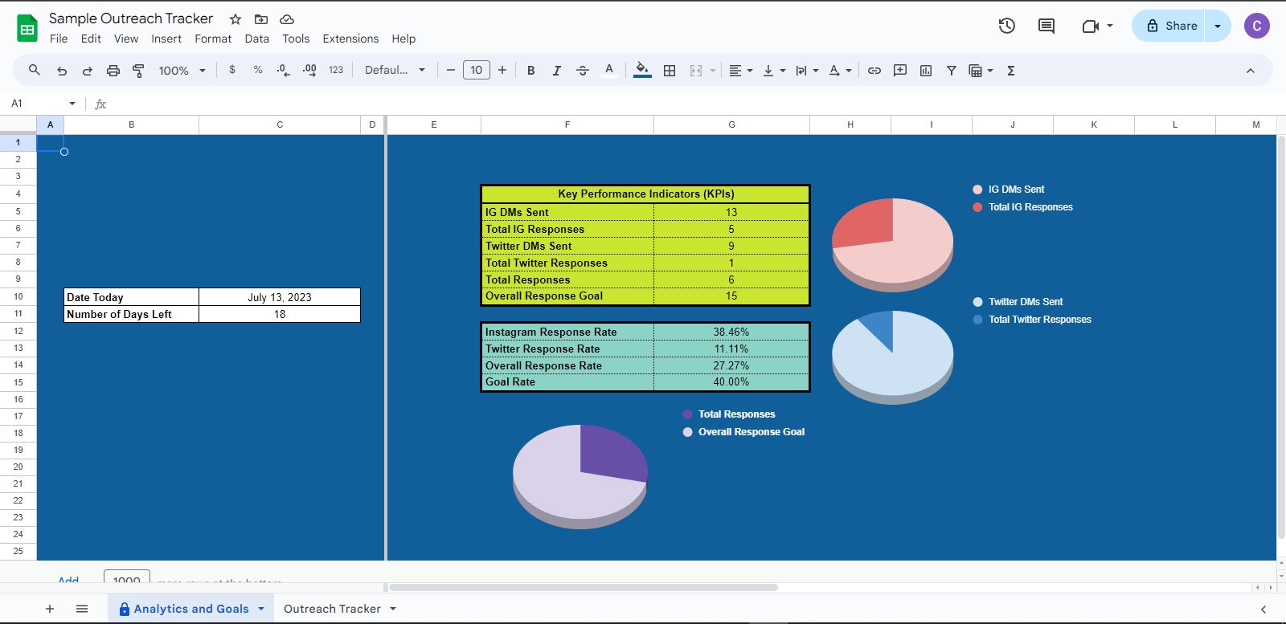The image size is (1286, 624).
Task: Increase decimal places
Action: [309, 71]
